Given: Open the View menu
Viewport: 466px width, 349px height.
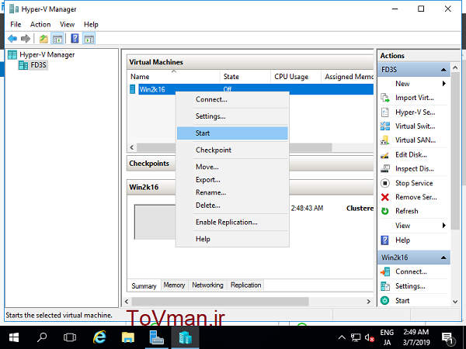Looking at the screenshot, I should coord(67,24).
